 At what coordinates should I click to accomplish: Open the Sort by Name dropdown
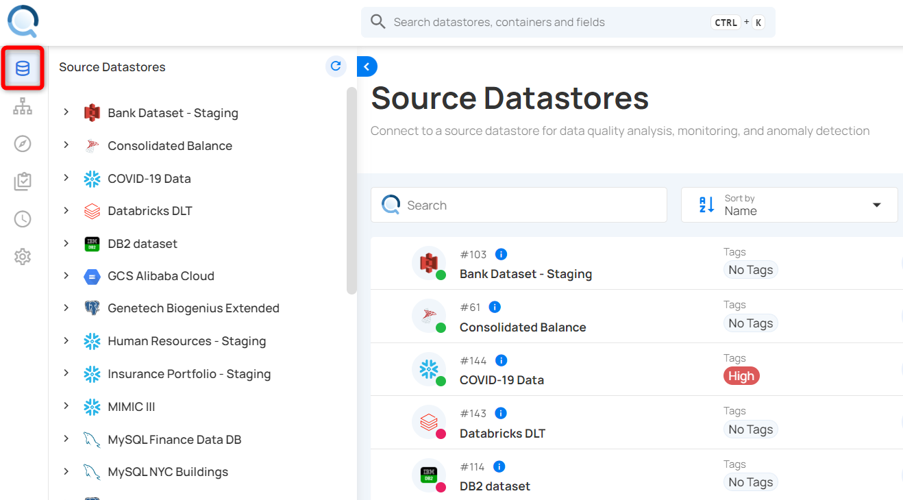pos(789,205)
